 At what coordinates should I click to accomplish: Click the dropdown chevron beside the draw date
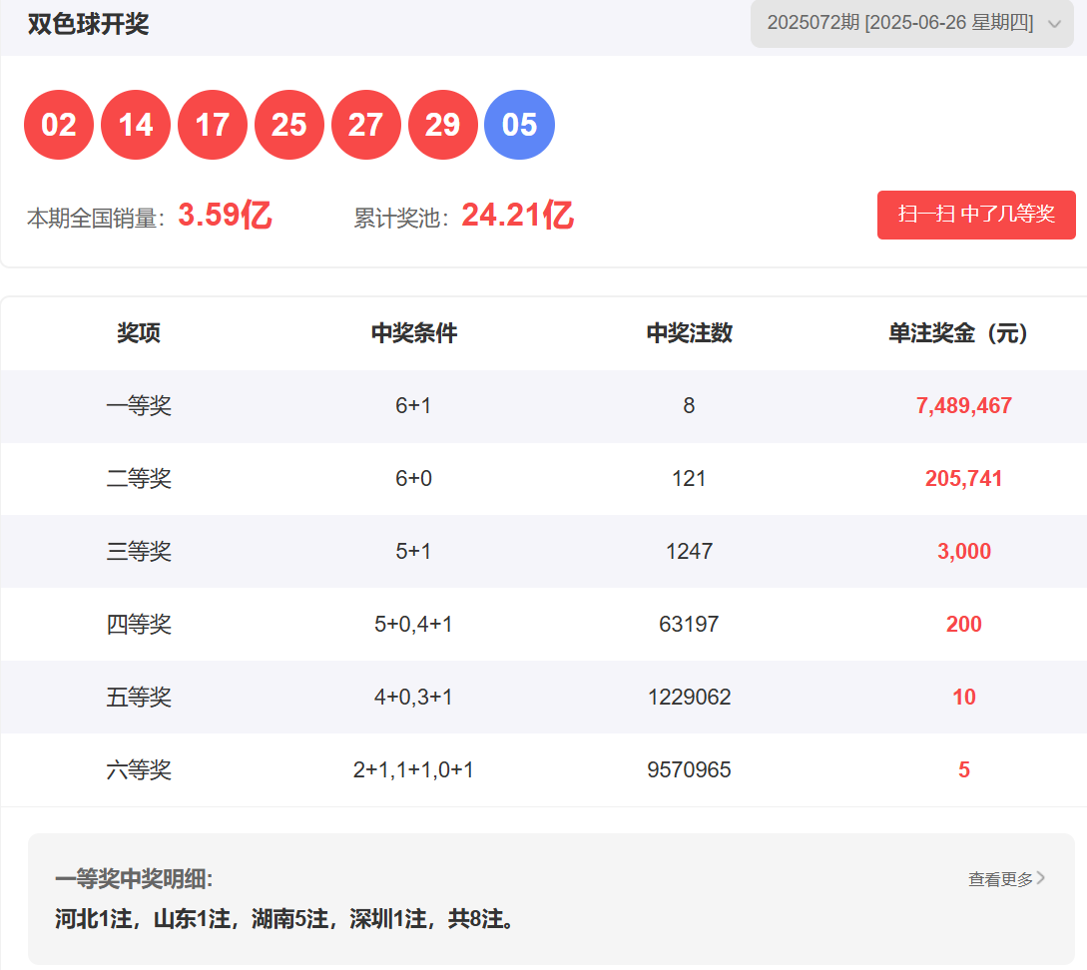(x=1055, y=25)
